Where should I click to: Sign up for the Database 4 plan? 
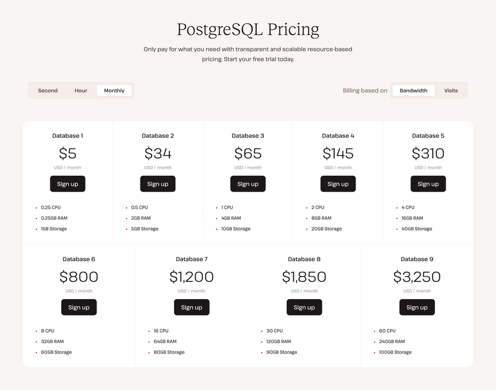click(338, 183)
